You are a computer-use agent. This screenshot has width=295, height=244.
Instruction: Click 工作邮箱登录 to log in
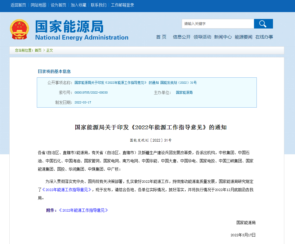click(122, 5)
